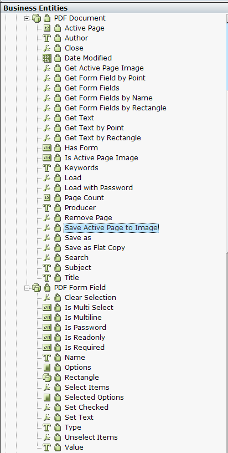Image resolution: width=228 pixels, height=453 pixels.
Task: Click the calendar icon beside Date Modified
Action: [x=46, y=58]
